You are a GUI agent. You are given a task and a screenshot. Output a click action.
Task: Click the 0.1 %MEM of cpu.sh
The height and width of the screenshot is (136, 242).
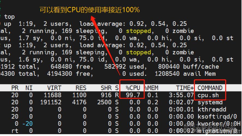153,95
